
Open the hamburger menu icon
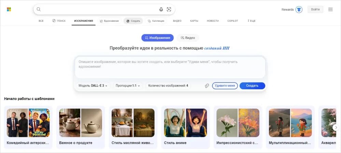[330, 10]
